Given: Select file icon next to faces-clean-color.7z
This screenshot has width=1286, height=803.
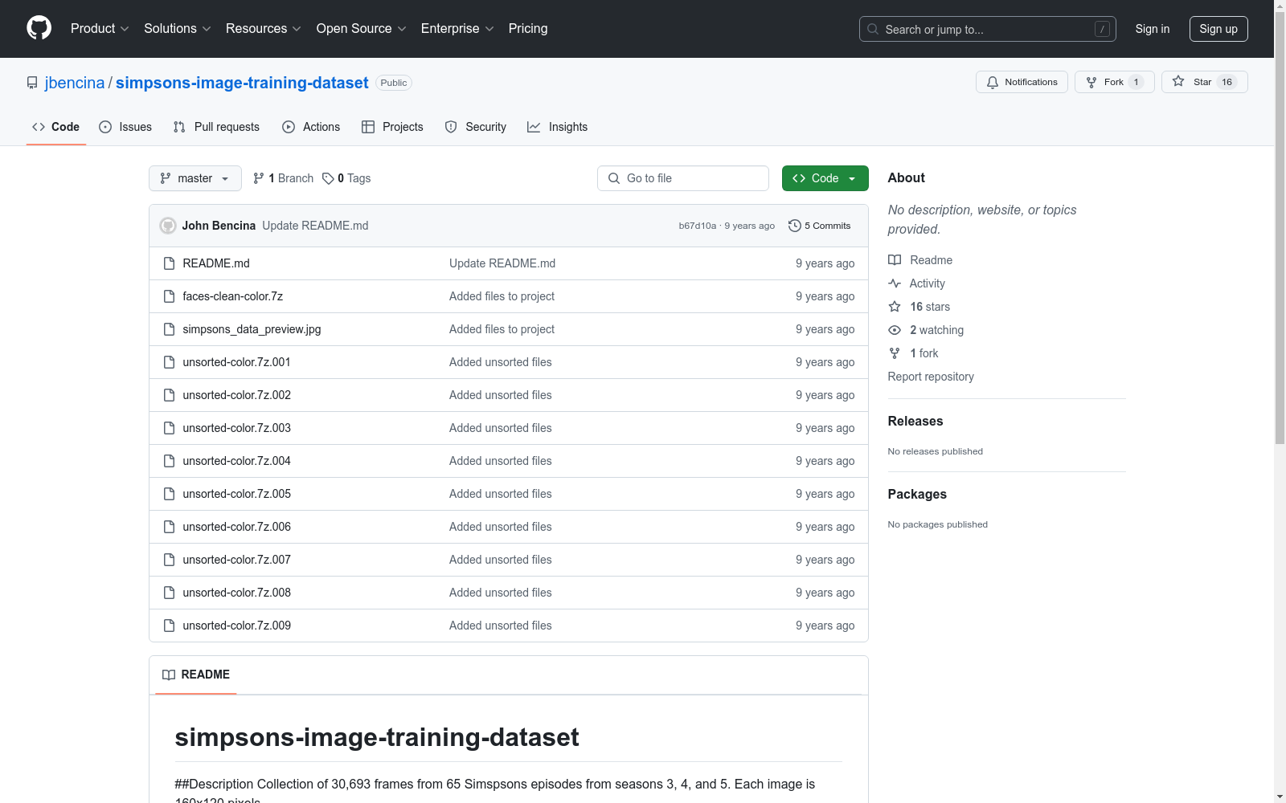Looking at the screenshot, I should click(169, 296).
